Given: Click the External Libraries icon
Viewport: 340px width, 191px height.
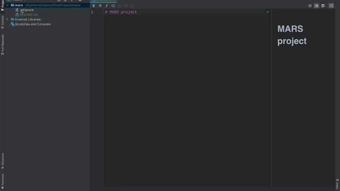Looking at the screenshot, I should [13, 20].
